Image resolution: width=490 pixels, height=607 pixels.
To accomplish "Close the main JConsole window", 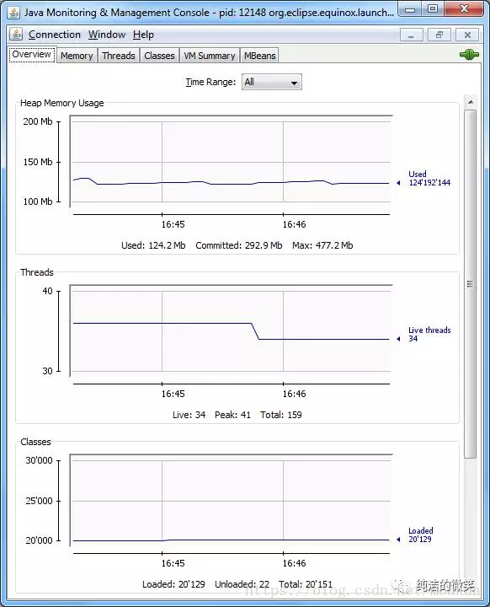I will click(464, 9).
